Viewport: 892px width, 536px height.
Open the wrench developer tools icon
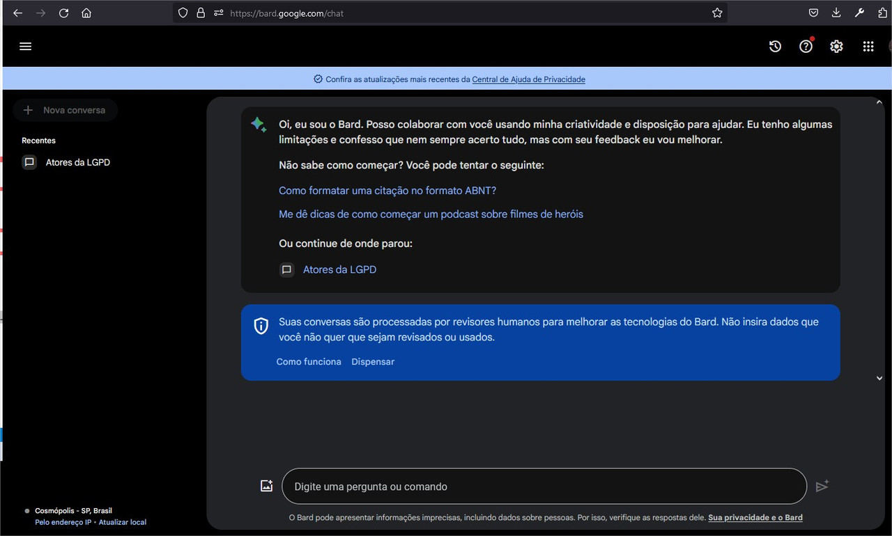[x=859, y=13]
